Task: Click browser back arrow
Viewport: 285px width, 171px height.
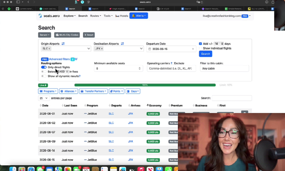Action: pyautogui.click(x=28, y=2)
